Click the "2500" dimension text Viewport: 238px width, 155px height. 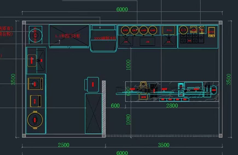point(63,145)
